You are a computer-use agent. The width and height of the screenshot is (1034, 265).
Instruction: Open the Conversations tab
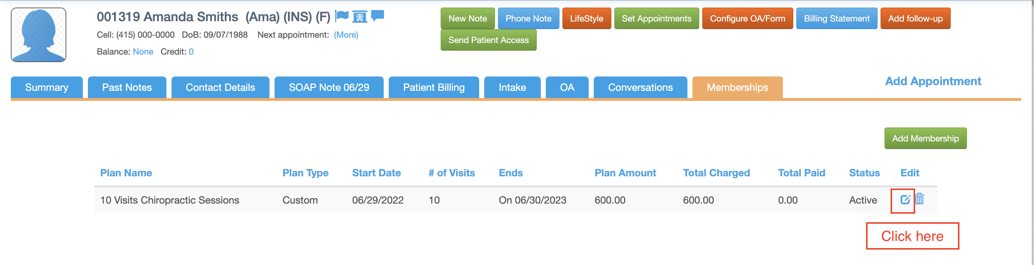pos(640,87)
